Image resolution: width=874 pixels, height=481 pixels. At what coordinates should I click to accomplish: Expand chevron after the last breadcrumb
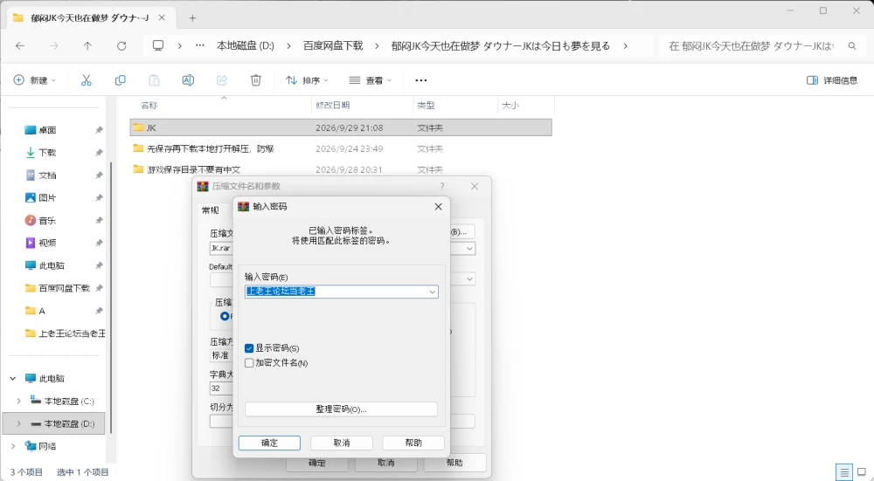[x=626, y=45]
